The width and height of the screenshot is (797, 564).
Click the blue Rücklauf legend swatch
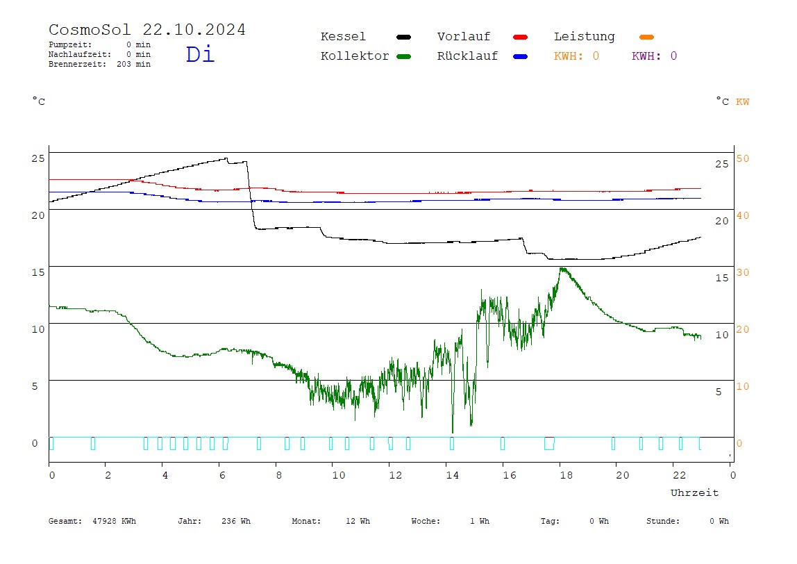point(521,56)
